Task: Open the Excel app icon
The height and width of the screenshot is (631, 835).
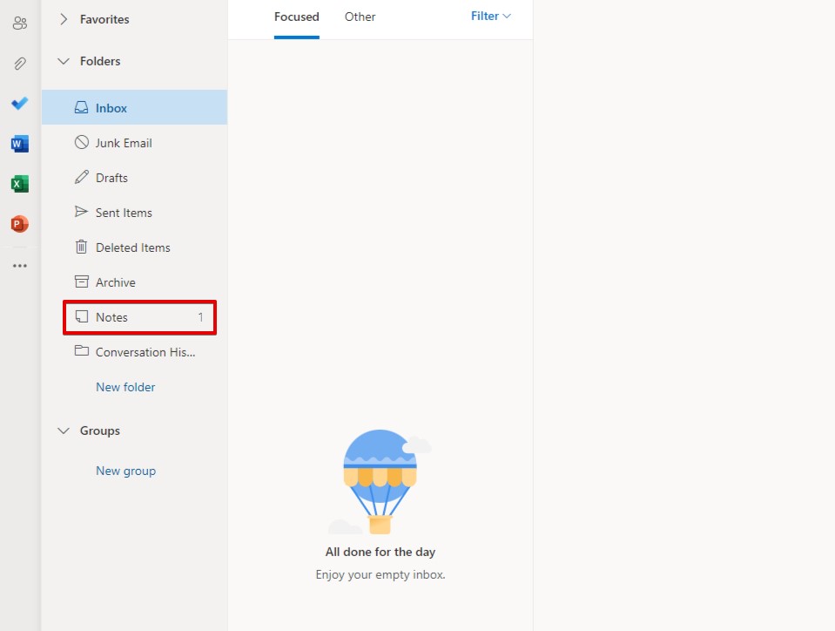Action: (x=19, y=184)
